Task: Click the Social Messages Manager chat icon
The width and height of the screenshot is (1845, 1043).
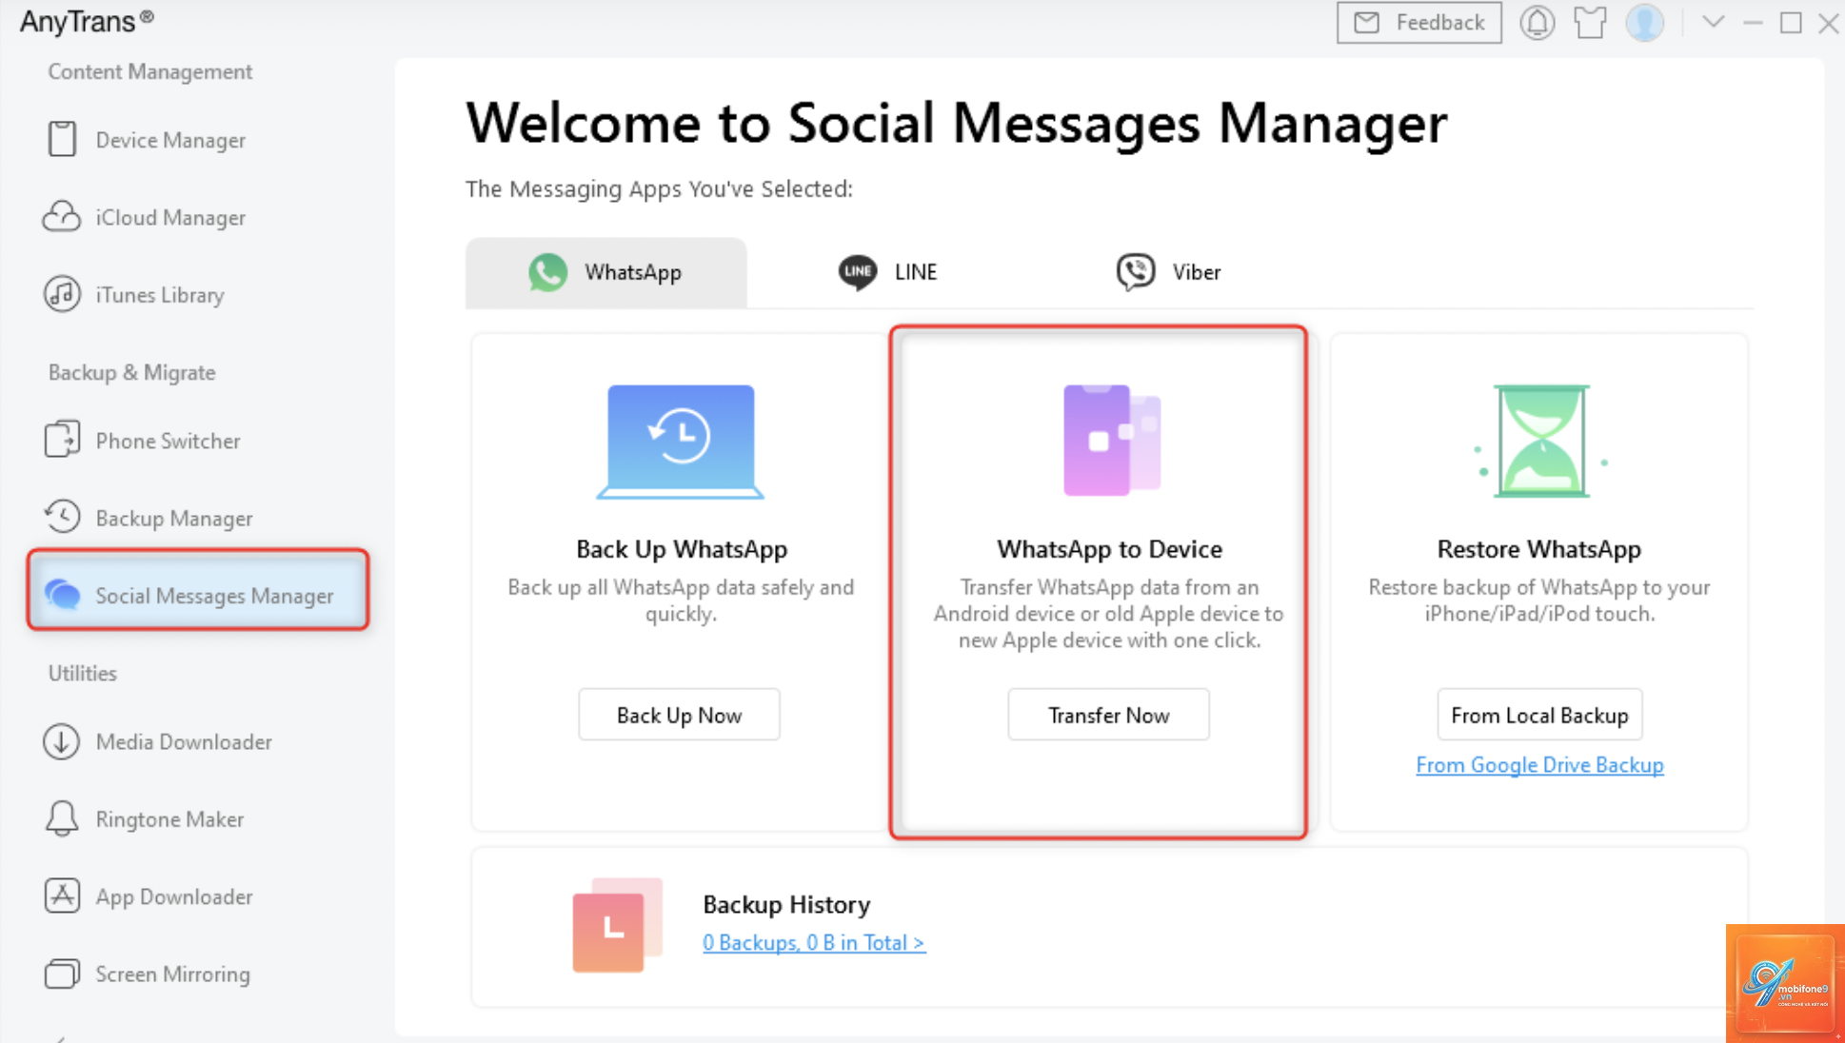Action: click(x=63, y=595)
